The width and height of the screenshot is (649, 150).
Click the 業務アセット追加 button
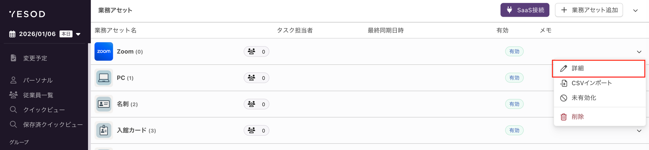589,10
